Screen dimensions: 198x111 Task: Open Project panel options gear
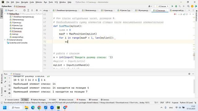click(37, 10)
